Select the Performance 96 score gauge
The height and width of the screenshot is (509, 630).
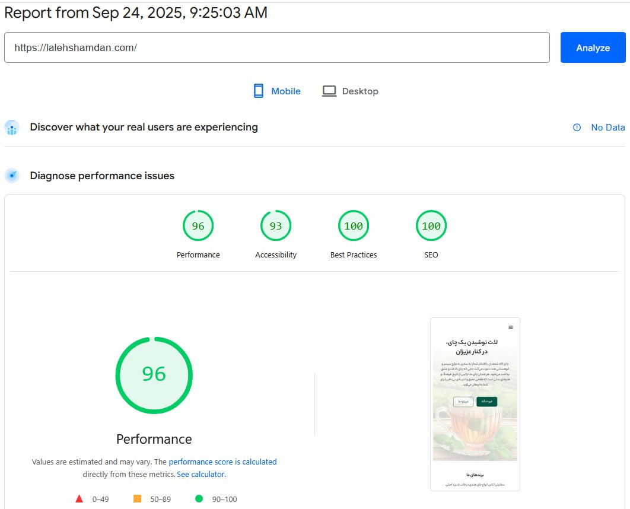[x=198, y=226]
